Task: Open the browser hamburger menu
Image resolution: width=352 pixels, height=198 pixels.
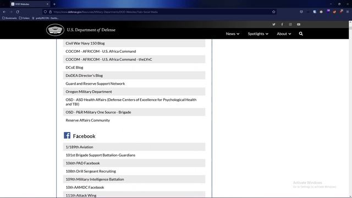Action: pos(348,12)
